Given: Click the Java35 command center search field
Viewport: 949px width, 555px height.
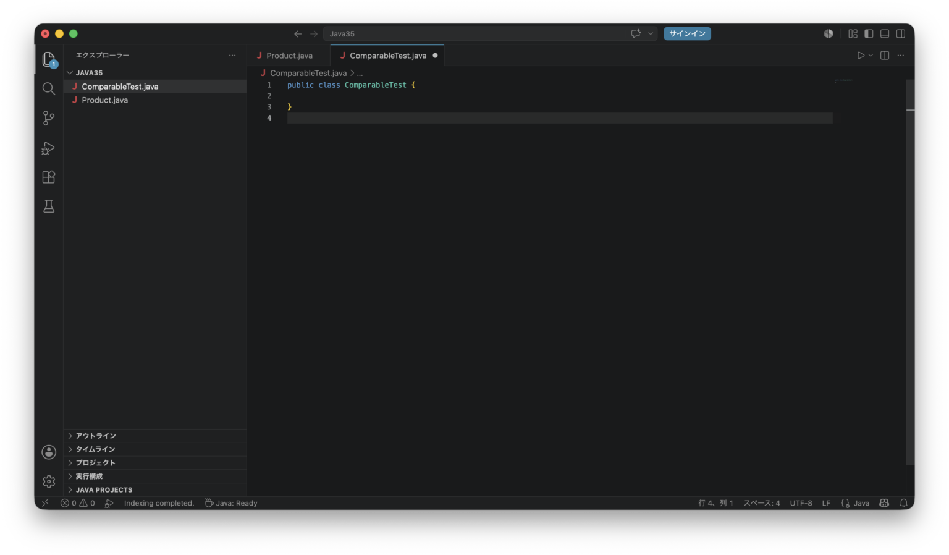Looking at the screenshot, I should coord(474,34).
